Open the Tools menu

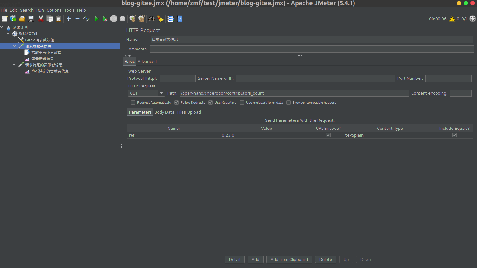(69, 10)
